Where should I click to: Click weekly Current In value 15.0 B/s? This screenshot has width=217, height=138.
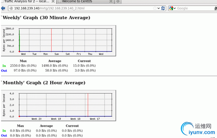pyautogui.click(x=84, y=66)
